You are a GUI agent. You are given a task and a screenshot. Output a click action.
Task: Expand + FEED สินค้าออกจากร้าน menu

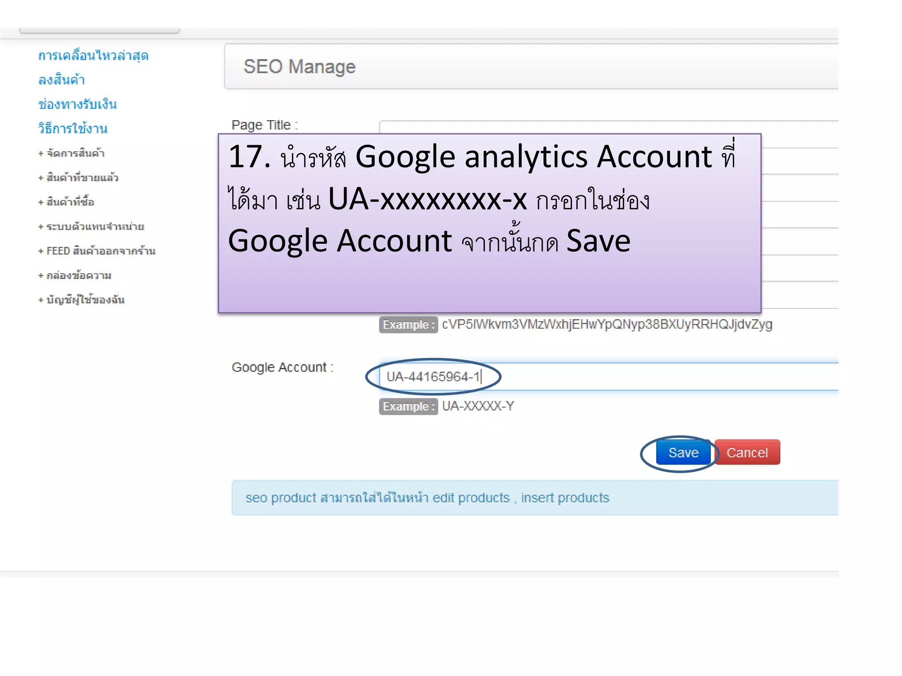tap(96, 251)
